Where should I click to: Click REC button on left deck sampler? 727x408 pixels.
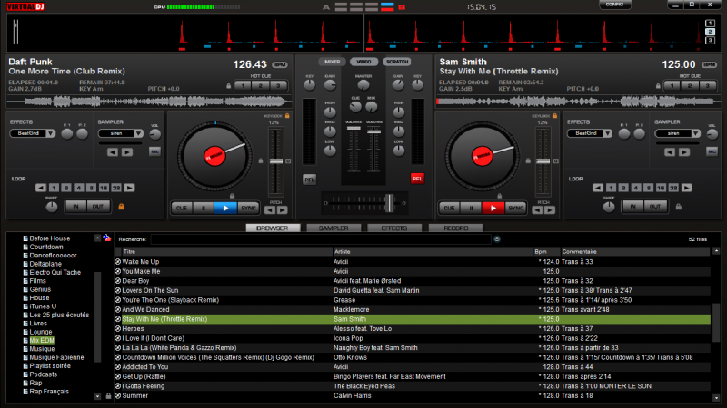(154, 151)
